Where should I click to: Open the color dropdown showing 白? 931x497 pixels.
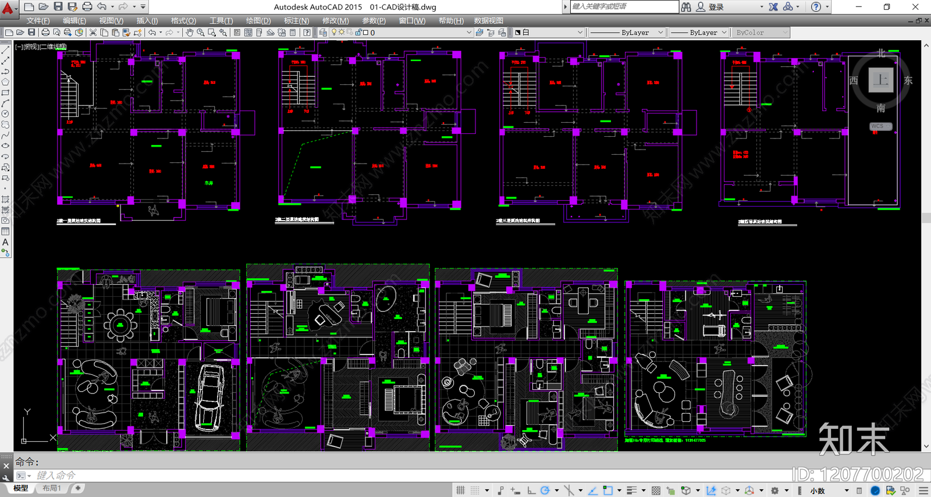(x=548, y=33)
